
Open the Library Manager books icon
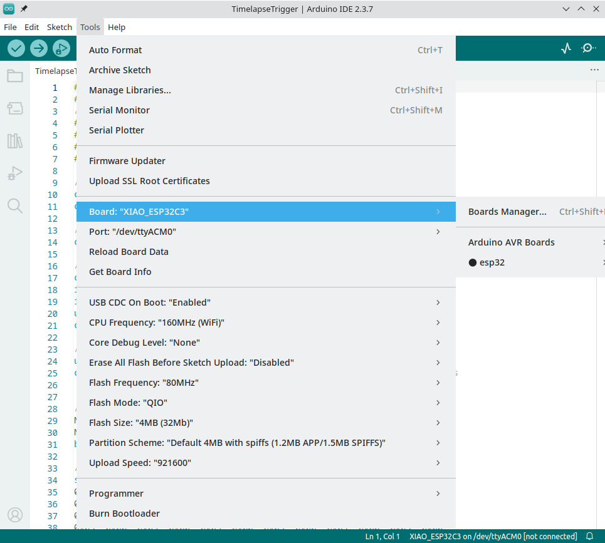tap(15, 141)
